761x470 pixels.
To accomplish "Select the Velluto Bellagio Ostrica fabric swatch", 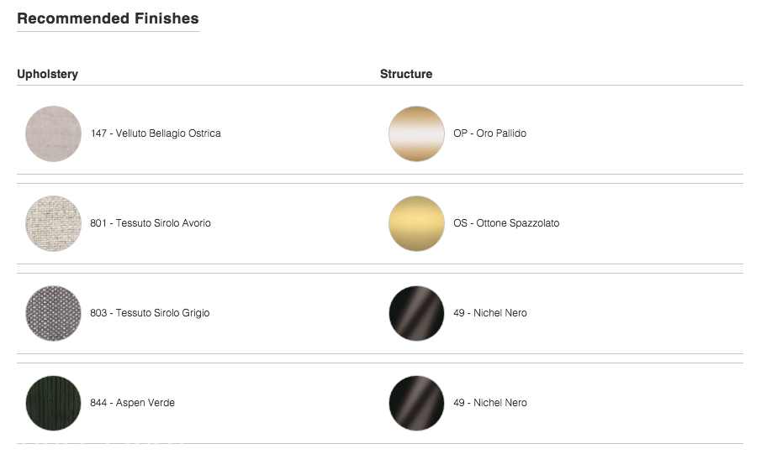I will point(53,133).
